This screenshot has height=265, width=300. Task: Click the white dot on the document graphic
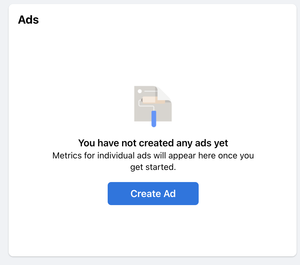click(140, 91)
